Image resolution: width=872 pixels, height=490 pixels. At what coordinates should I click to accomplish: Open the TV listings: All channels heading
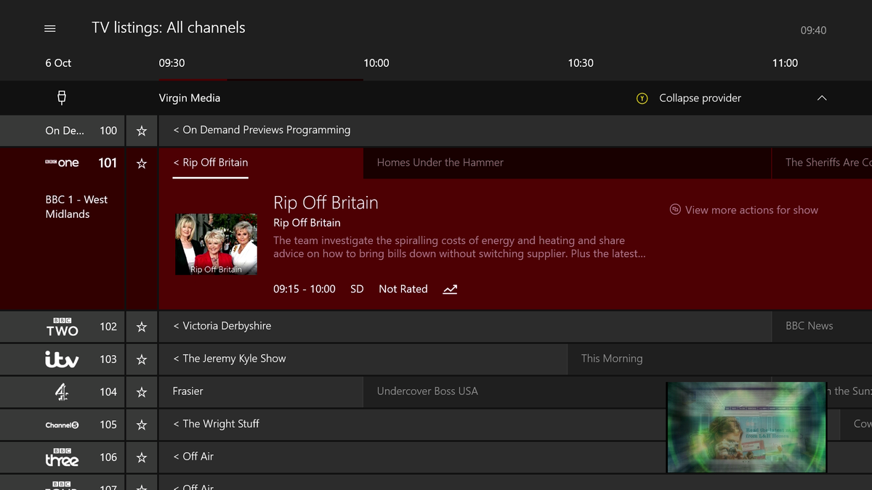coord(169,27)
